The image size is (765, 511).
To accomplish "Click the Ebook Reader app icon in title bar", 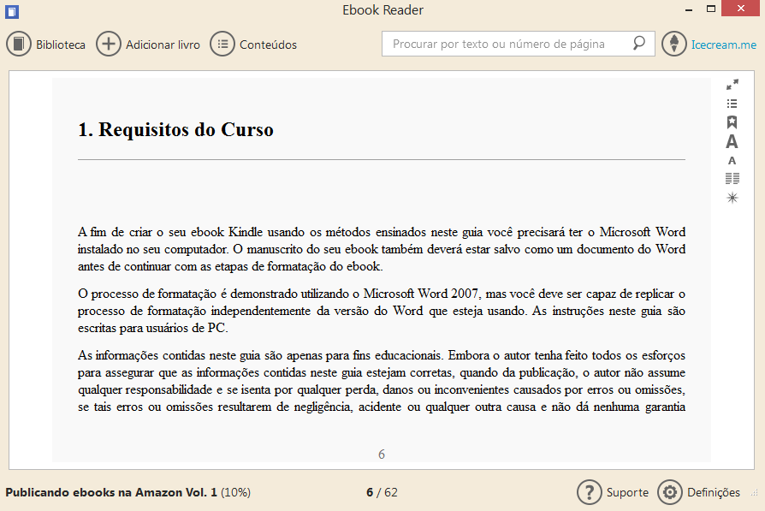I will (x=12, y=11).
